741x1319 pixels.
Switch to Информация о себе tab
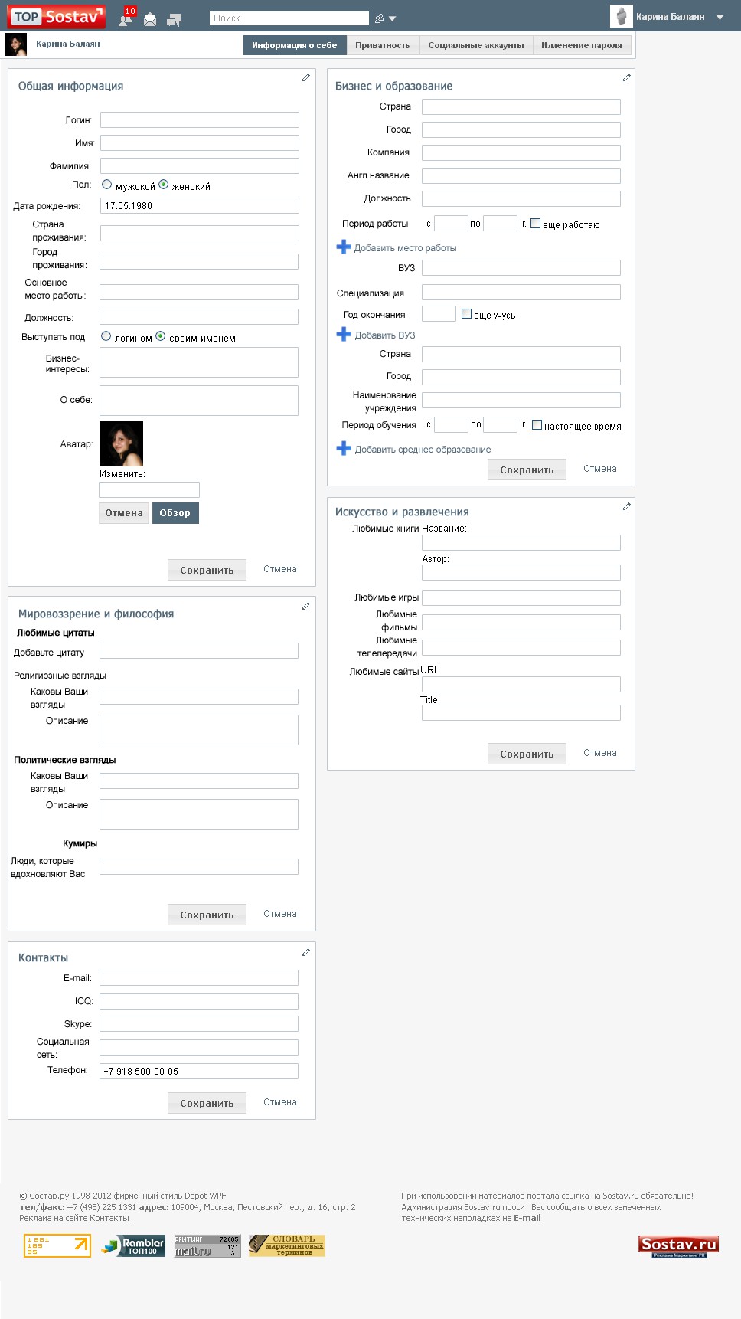tap(295, 45)
